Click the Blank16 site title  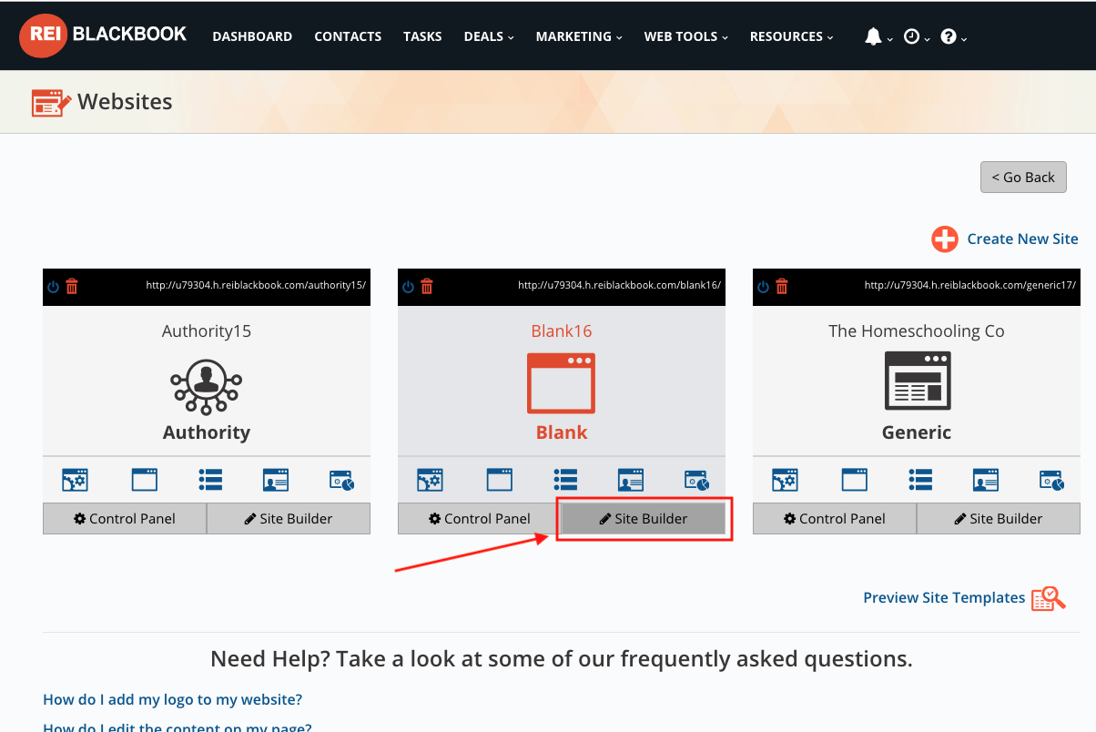coord(562,331)
